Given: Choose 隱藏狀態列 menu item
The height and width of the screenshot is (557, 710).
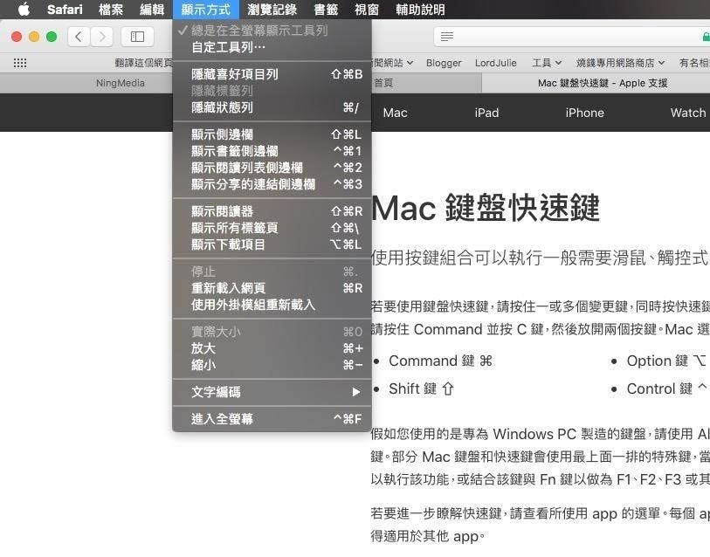Looking at the screenshot, I should pos(272,107).
